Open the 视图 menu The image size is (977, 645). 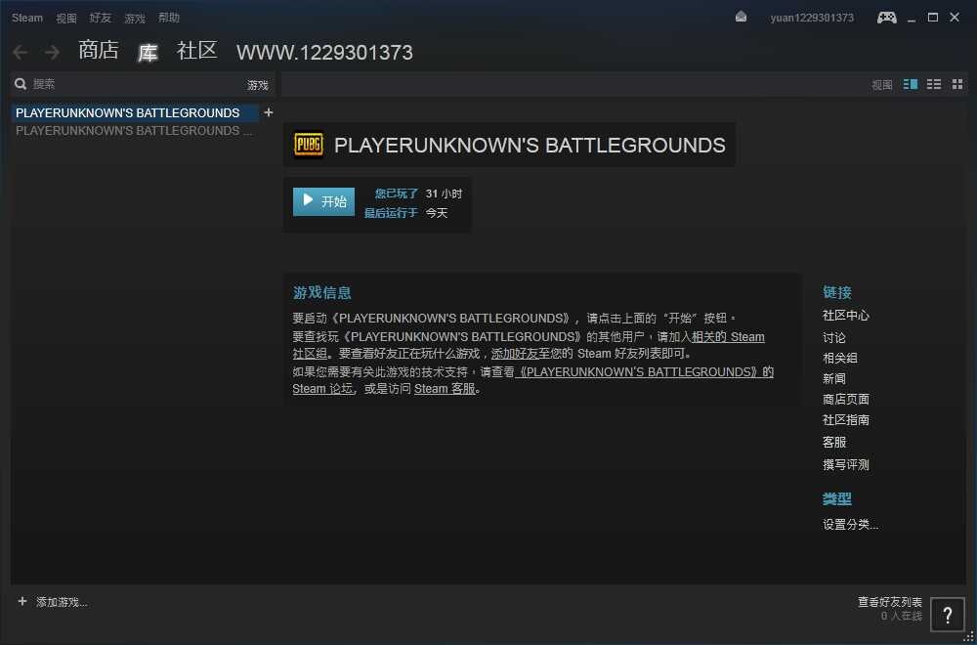point(66,18)
